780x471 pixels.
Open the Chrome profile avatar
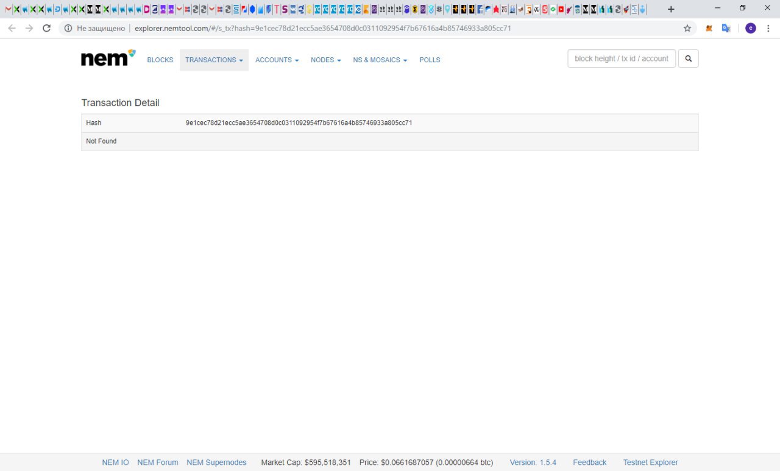(751, 28)
